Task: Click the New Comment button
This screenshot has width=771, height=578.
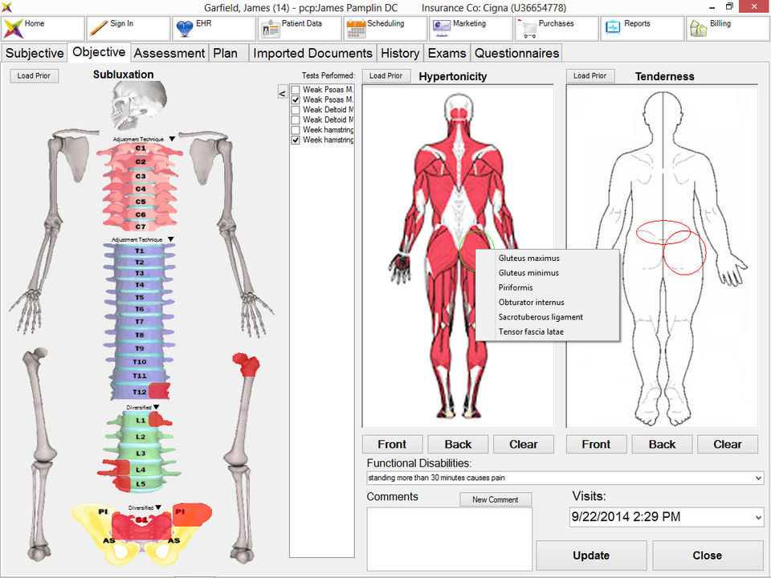Action: 496,499
